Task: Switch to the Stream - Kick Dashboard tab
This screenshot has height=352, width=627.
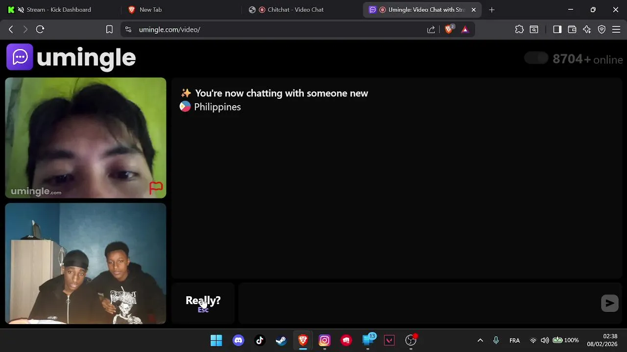Action: click(59, 10)
